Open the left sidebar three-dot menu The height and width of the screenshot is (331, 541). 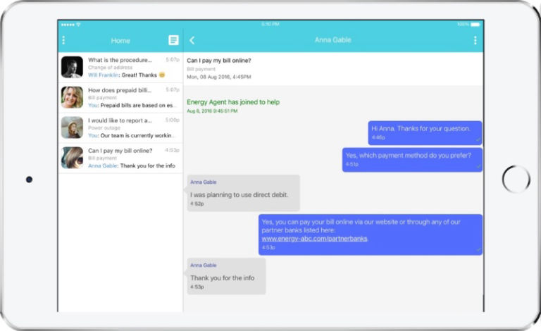point(63,40)
